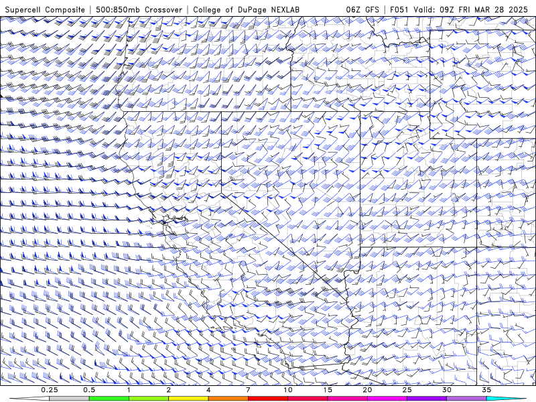Screen dimensions: 536x402
Task: Click the legend value 15
Action: click(328, 390)
